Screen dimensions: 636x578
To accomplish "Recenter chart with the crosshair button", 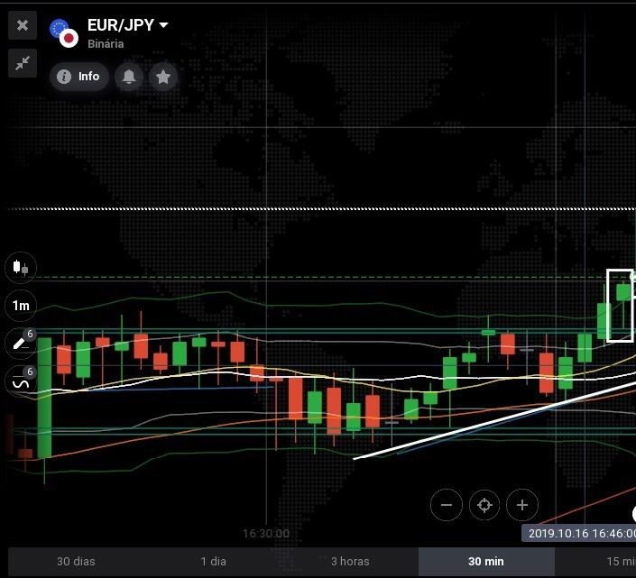I will tap(484, 505).
